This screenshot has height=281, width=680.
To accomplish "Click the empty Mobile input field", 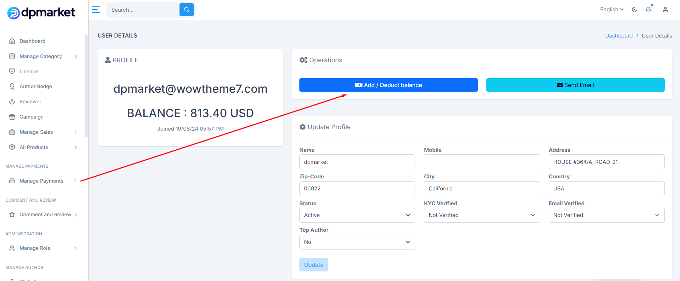I will pyautogui.click(x=482, y=162).
